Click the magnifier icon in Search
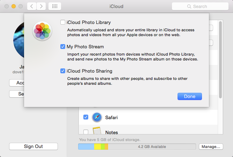 point(189,6)
